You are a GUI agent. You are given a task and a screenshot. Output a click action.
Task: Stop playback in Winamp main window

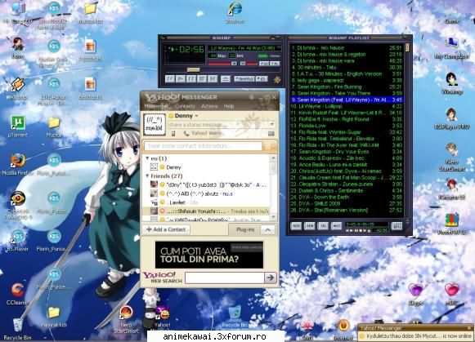[202, 79]
